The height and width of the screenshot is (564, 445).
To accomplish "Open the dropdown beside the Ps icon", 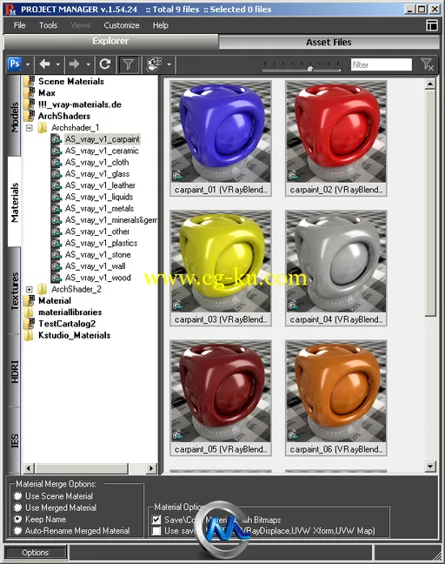I will pyautogui.click(x=27, y=64).
